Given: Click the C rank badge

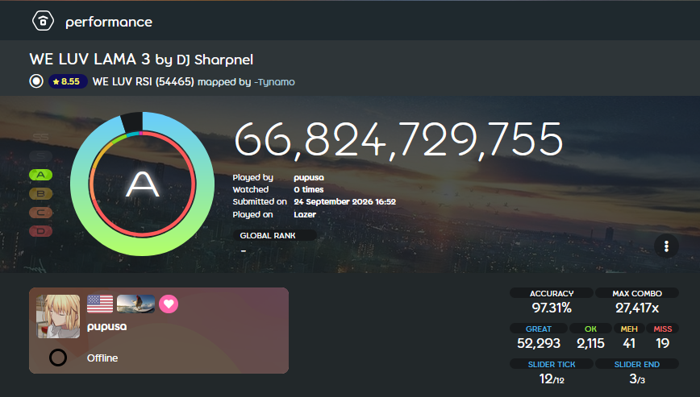Looking at the screenshot, I should pos(40,213).
